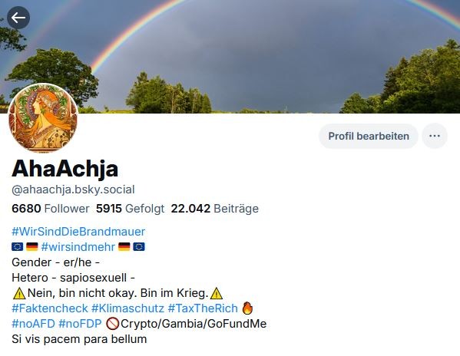Image resolution: width=460 pixels, height=356 pixels.
Task: Click the fire emoji after #TaxTheRich
Action: click(247, 308)
